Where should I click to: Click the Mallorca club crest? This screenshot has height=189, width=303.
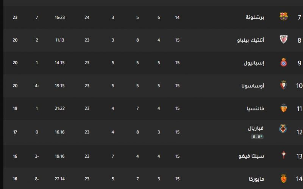pyautogui.click(x=283, y=178)
